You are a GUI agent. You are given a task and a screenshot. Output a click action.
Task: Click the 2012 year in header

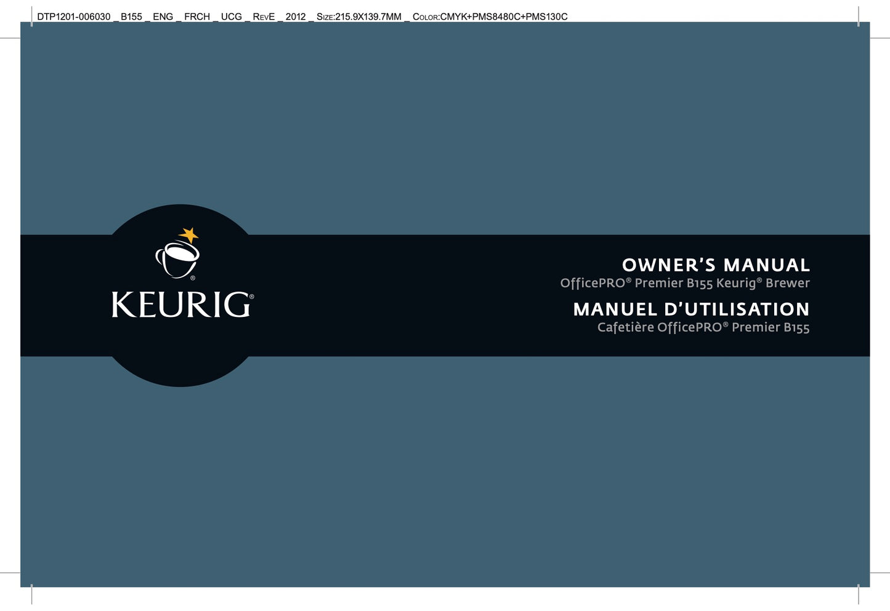tap(296, 17)
